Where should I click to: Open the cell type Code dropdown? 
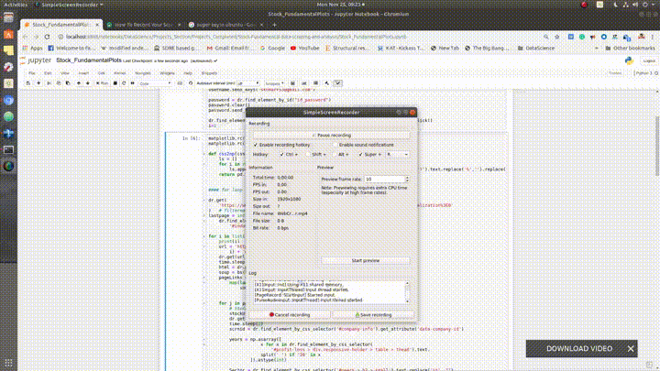[x=152, y=82]
